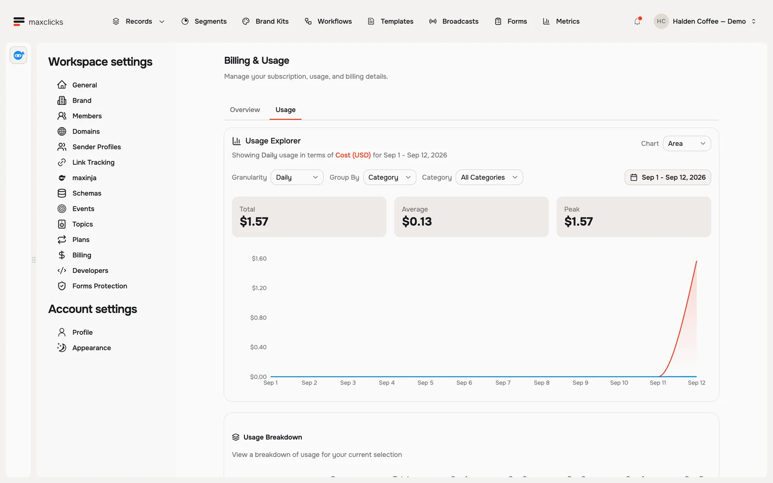Image resolution: width=773 pixels, height=483 pixels.
Task: Open Metrics in top navigation
Action: tap(561, 21)
